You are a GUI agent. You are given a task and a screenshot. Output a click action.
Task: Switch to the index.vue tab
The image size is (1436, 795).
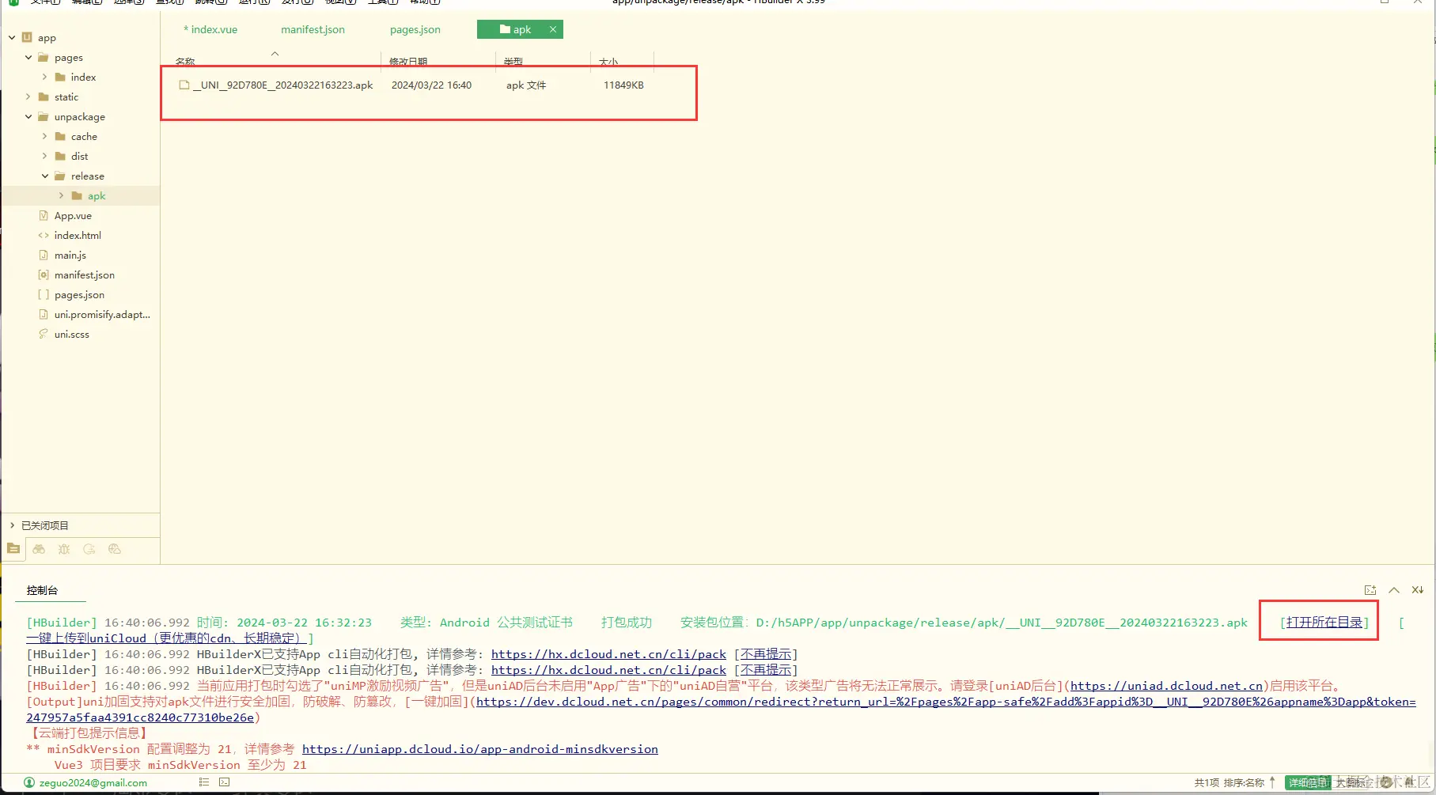(210, 29)
